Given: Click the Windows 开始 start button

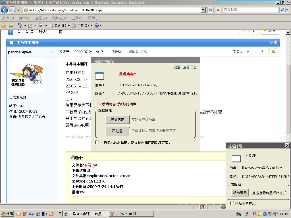Looking at the screenshot, I should click(7, 213).
